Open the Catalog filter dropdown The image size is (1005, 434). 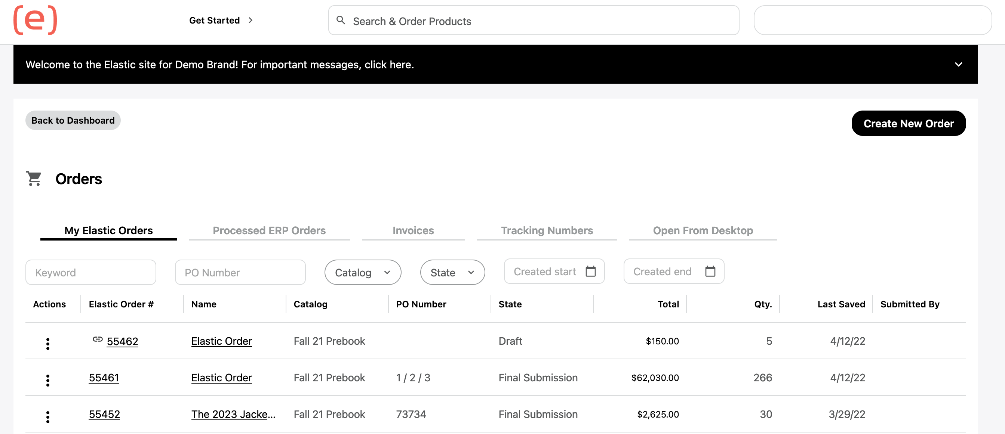[362, 272]
